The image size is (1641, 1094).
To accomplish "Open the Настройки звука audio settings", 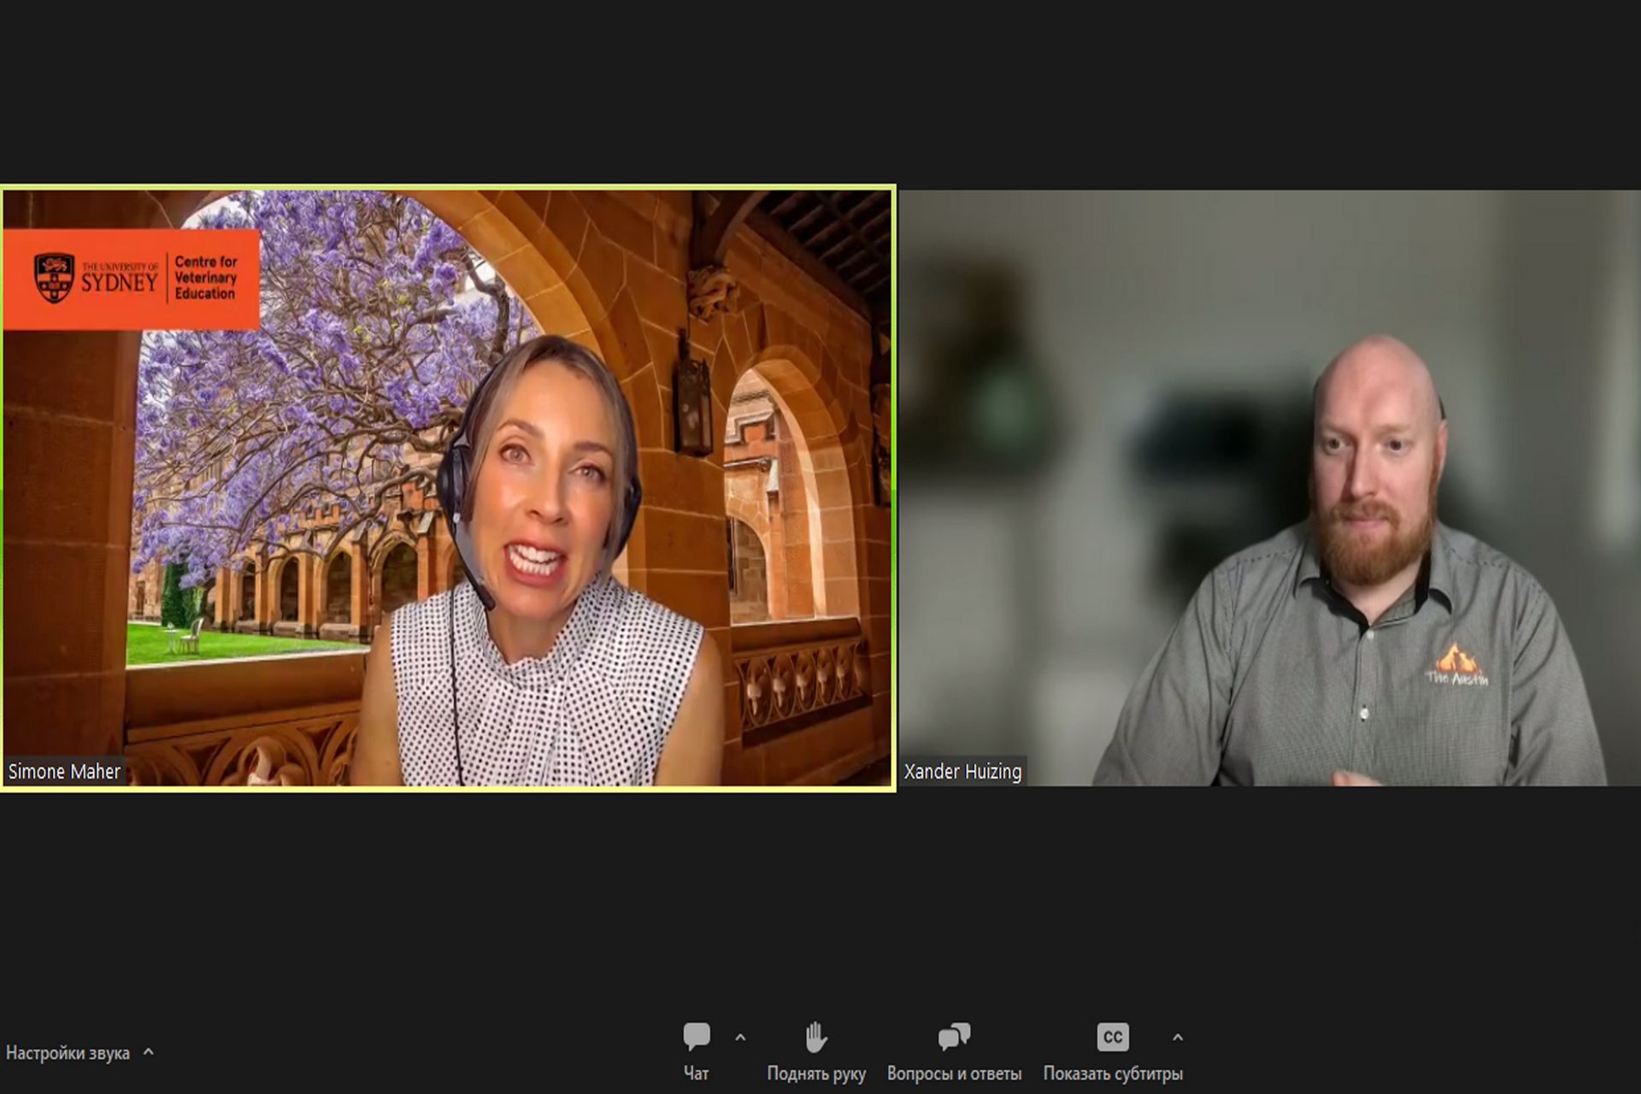I will click(68, 1053).
